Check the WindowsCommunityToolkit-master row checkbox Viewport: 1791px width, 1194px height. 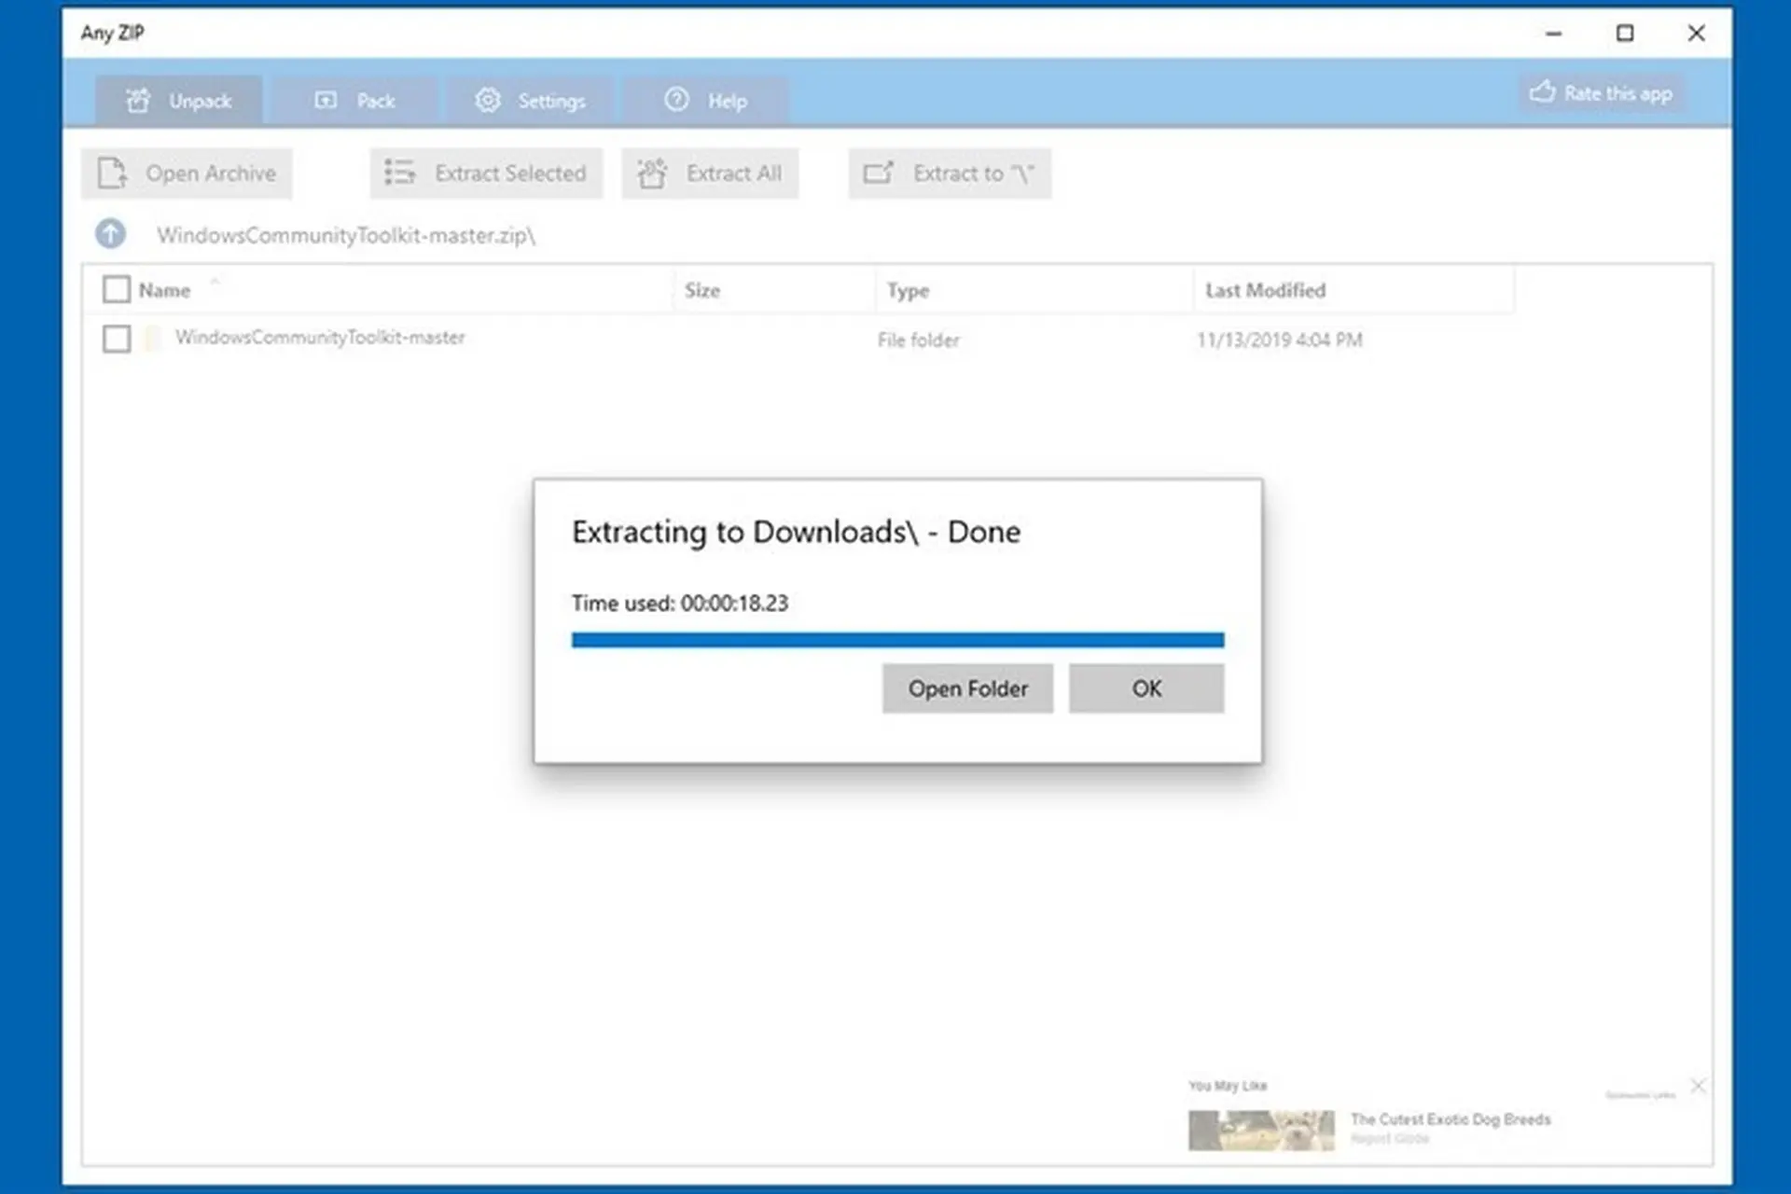tap(117, 339)
